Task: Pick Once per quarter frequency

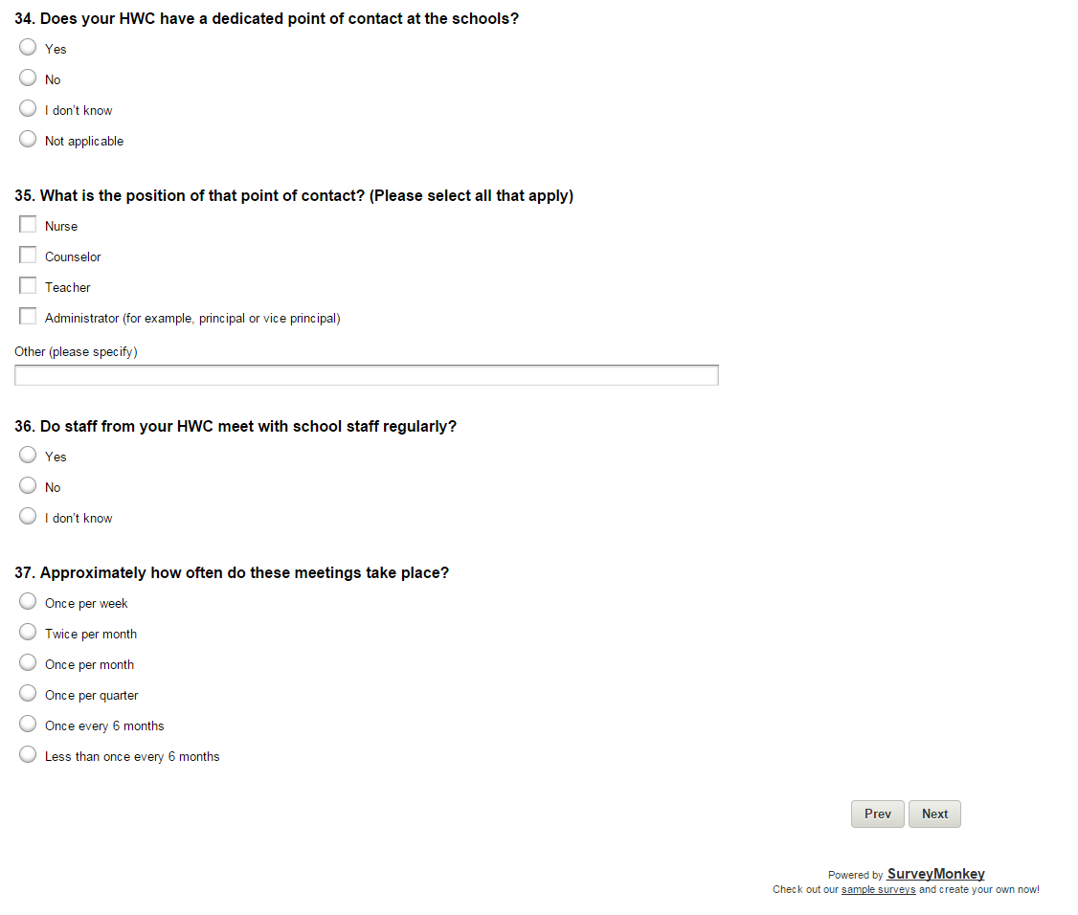Action: coord(28,694)
